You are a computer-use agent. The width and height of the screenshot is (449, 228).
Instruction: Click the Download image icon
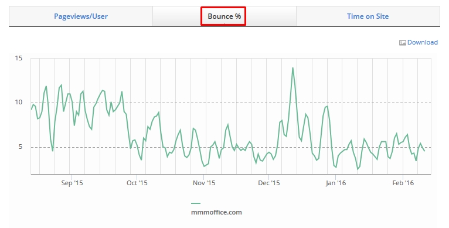(x=402, y=43)
